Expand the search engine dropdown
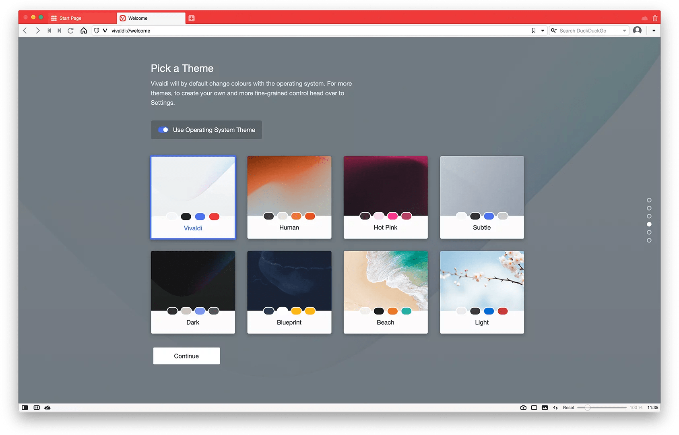This screenshot has height=435, width=679. (624, 30)
